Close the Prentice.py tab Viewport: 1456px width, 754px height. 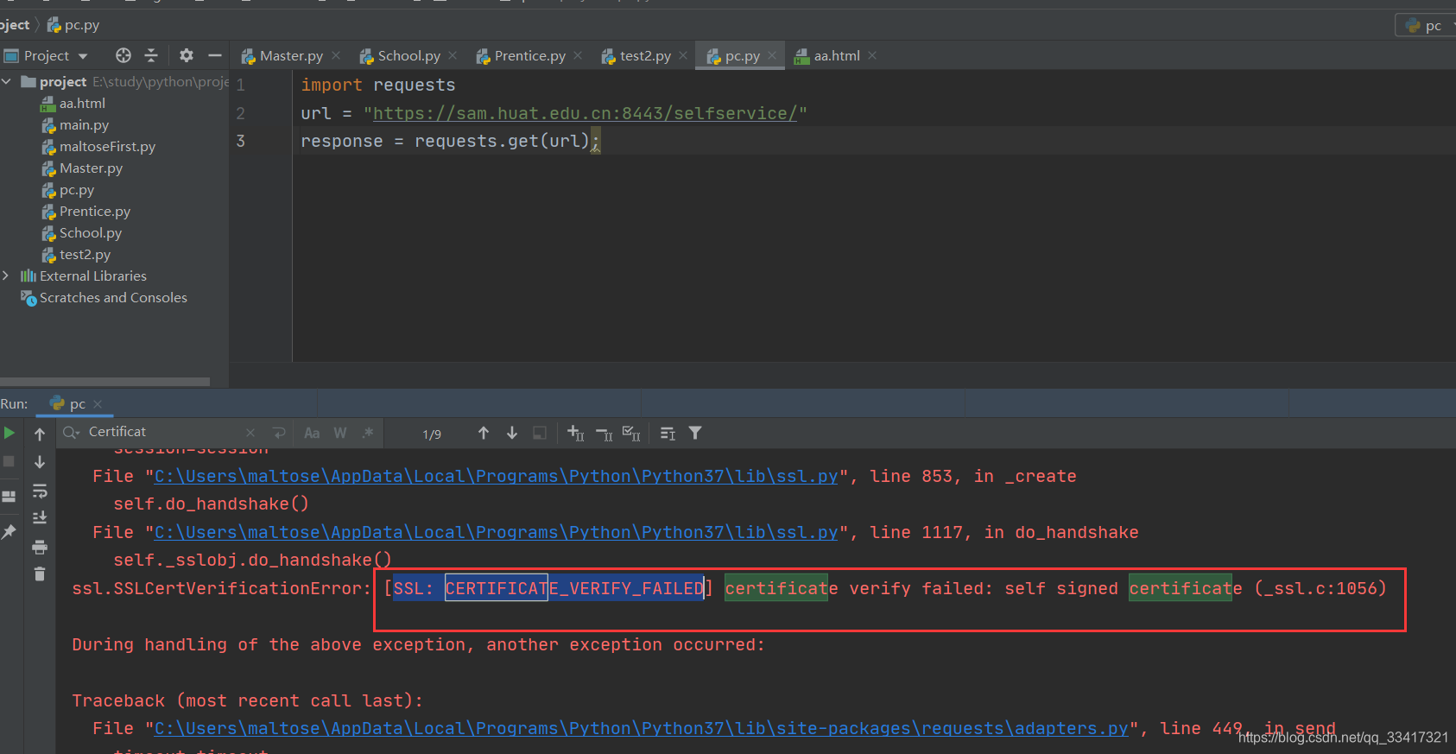pos(578,55)
